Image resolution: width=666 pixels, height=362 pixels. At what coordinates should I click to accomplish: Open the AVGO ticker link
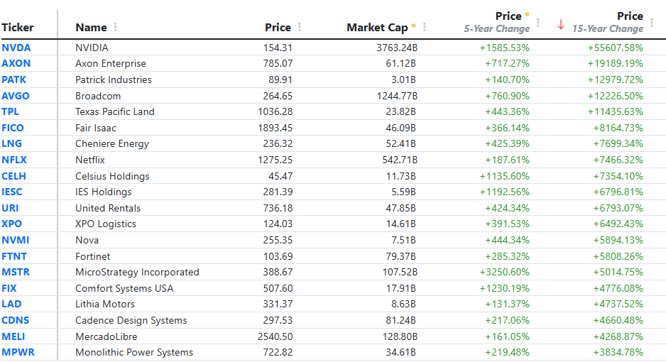(x=16, y=96)
